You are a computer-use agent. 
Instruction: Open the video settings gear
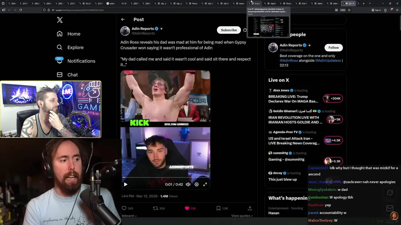click(x=196, y=184)
